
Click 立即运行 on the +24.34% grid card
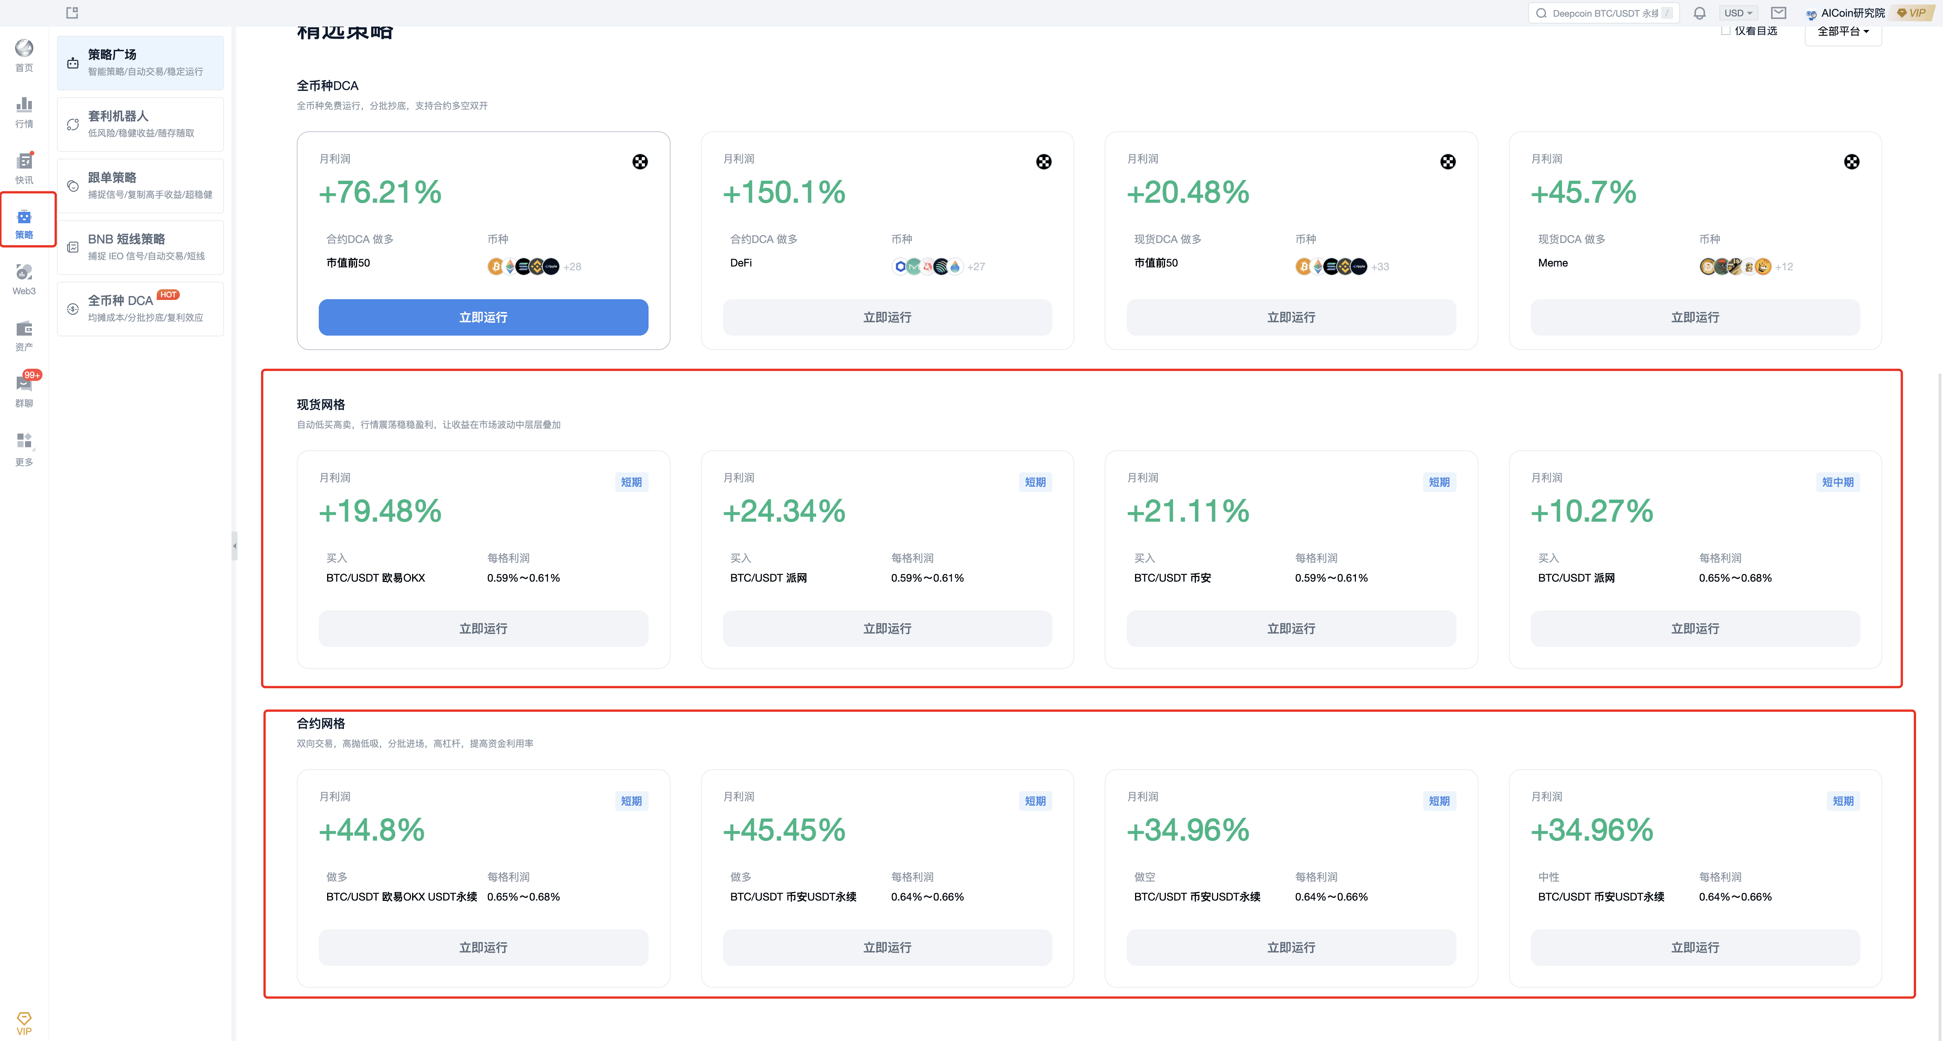pyautogui.click(x=887, y=628)
